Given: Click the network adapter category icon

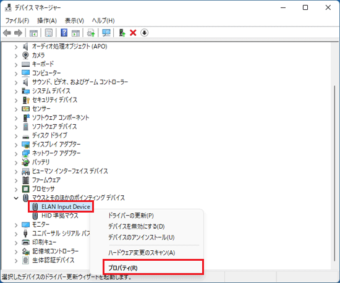Looking at the screenshot, I should [25, 153].
